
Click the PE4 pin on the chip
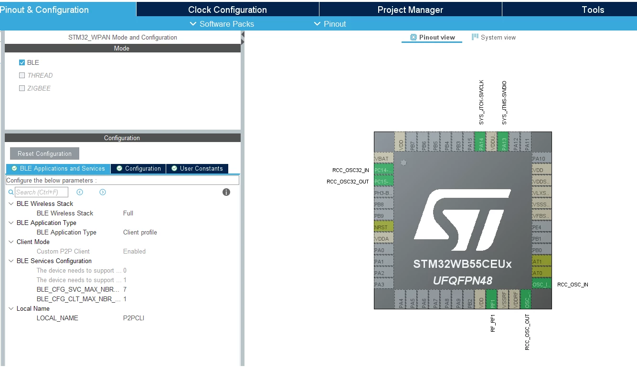[x=541, y=227]
